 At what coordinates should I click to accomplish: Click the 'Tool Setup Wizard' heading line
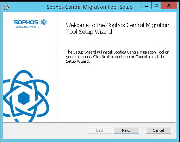[89, 32]
